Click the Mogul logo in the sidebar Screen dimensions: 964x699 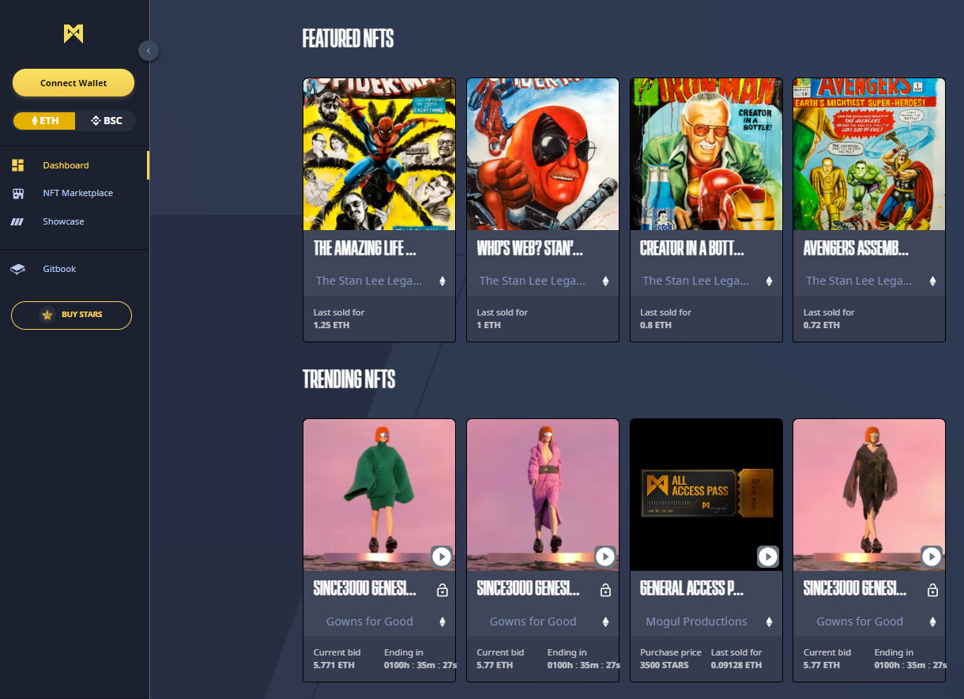[x=73, y=34]
